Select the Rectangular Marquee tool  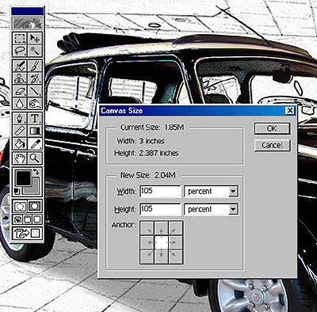[x=20, y=38]
